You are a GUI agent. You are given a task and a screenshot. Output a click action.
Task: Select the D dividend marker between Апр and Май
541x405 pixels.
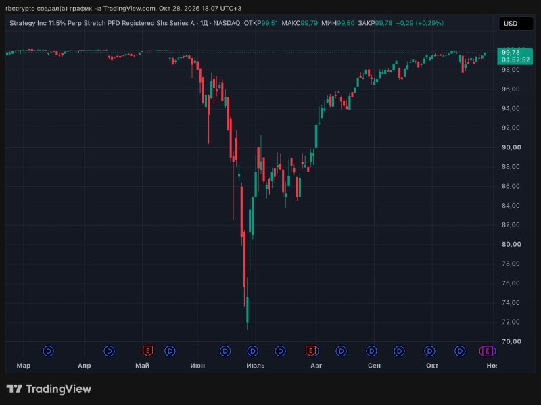(110, 351)
